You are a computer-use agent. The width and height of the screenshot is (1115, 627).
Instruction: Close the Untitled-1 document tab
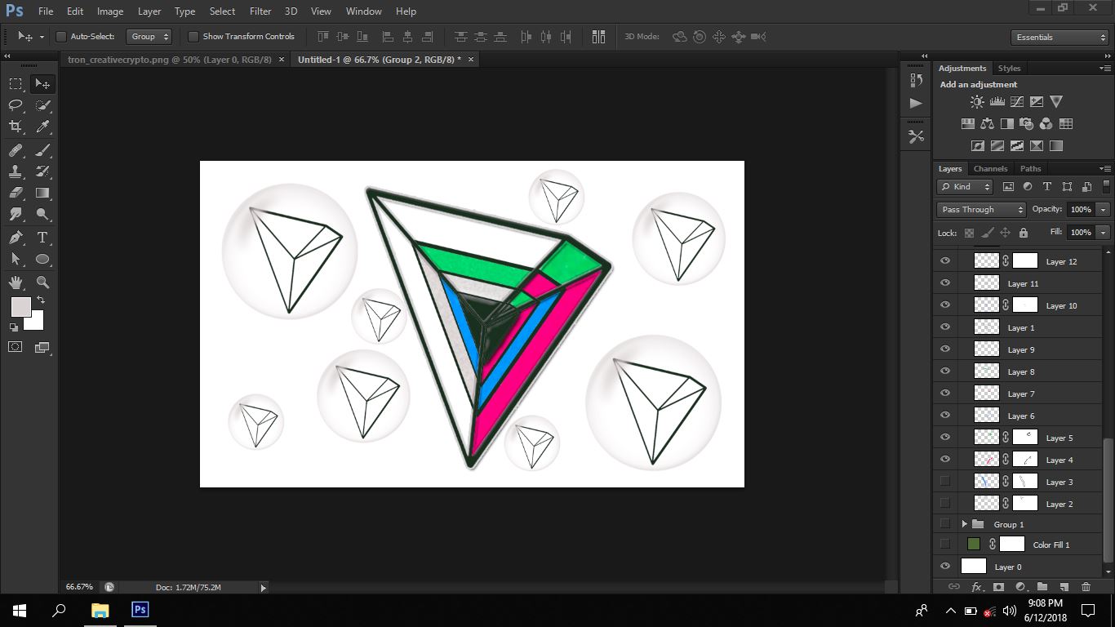coord(471,60)
